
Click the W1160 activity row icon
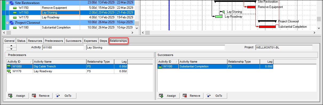(x=15, y=13)
